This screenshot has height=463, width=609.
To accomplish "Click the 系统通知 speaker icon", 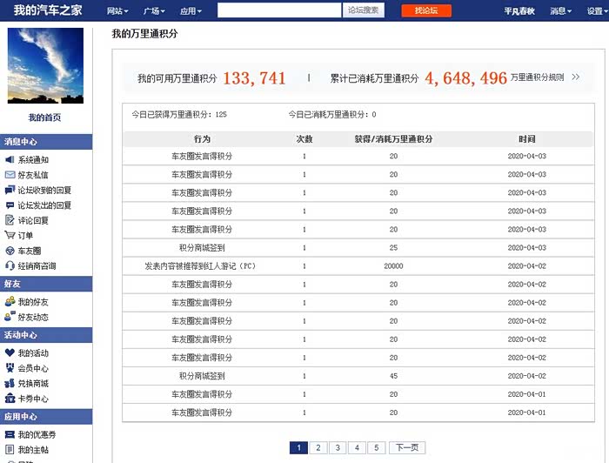I will (10, 160).
